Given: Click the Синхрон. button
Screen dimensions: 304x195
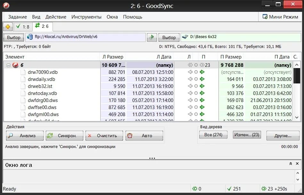Looking at the screenshot, I should pyautogui.click(x=64, y=136).
